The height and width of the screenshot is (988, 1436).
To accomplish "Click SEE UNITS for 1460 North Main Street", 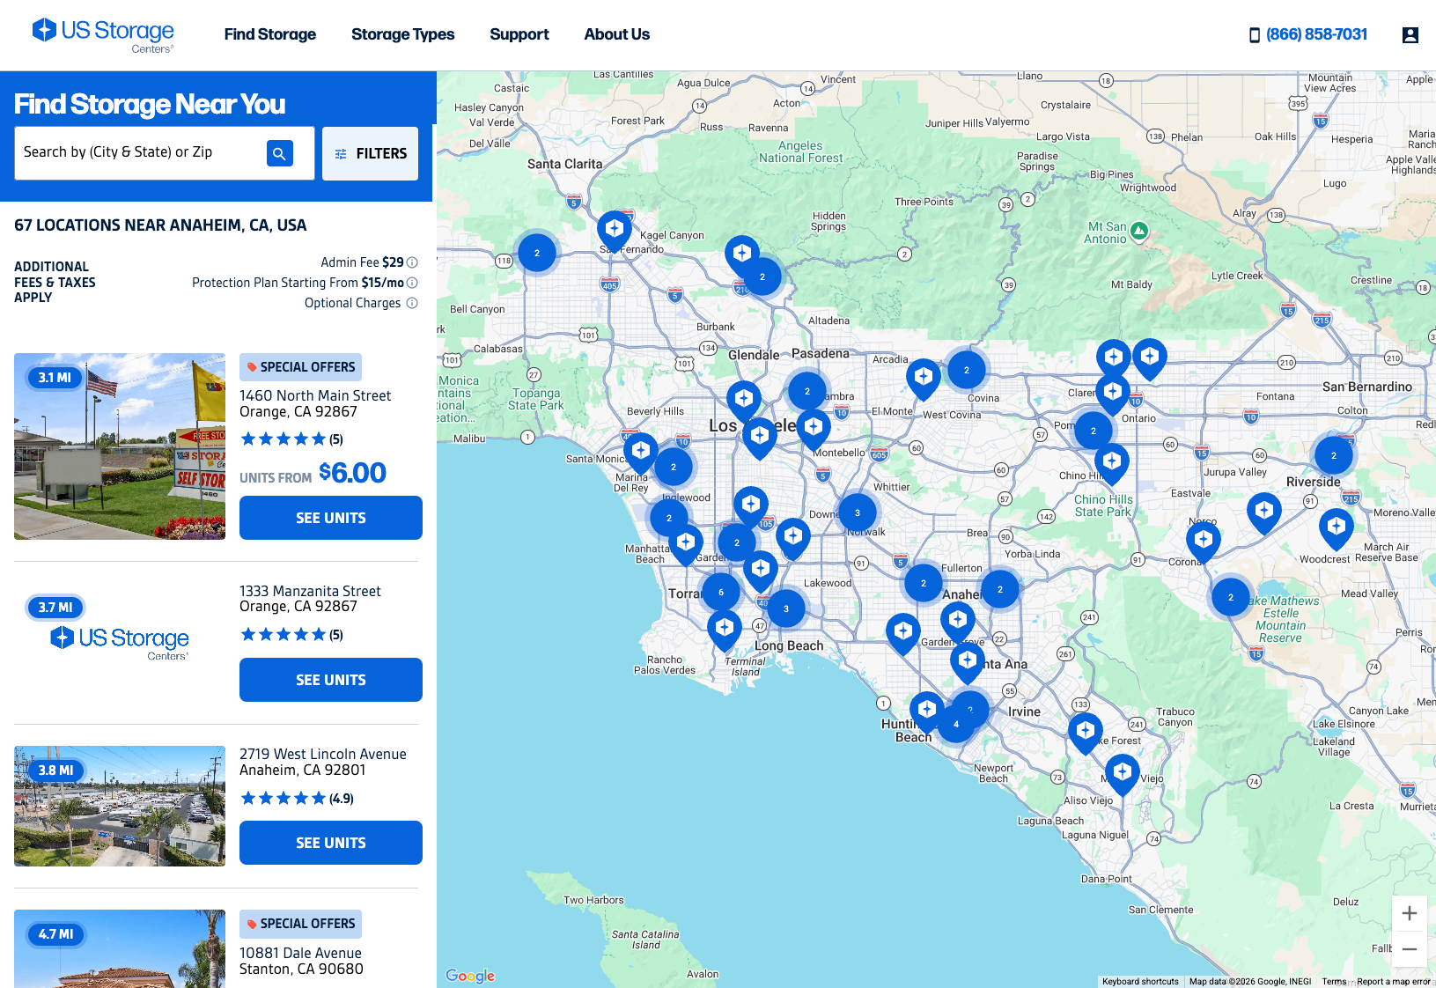I will pos(330,517).
